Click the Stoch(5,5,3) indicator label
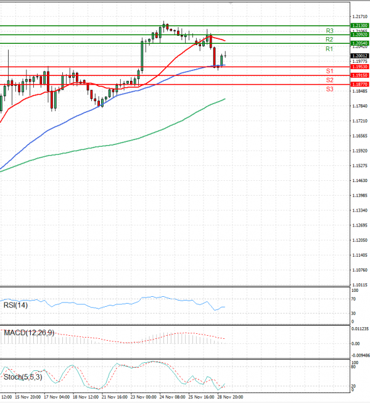Image resolution: width=370 pixels, height=403 pixels. [x=23, y=377]
